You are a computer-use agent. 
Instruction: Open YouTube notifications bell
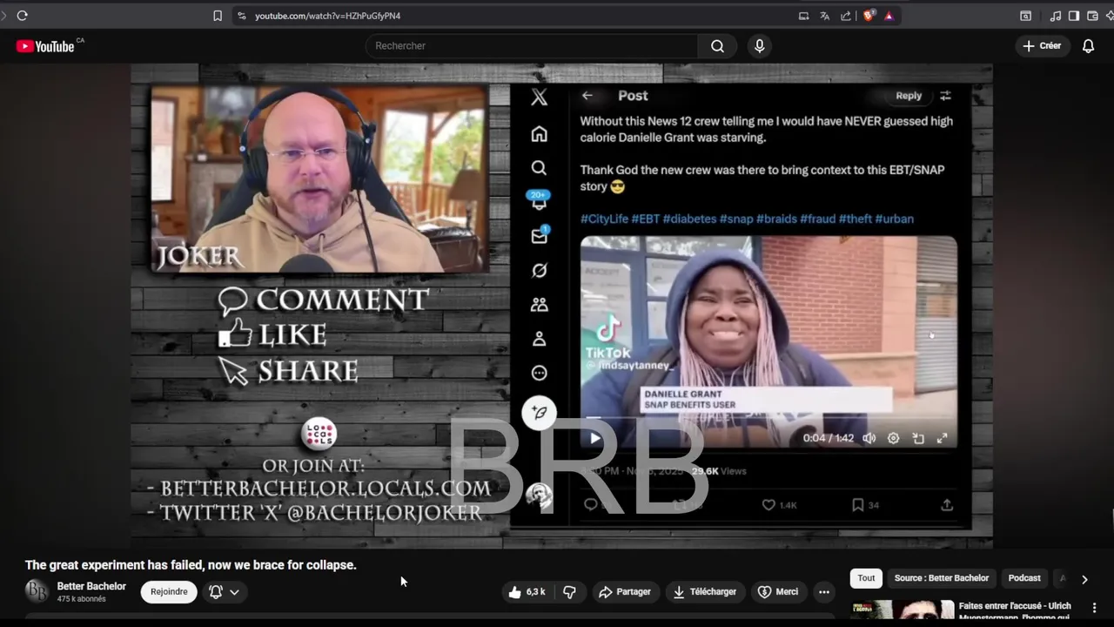pyautogui.click(x=1088, y=46)
